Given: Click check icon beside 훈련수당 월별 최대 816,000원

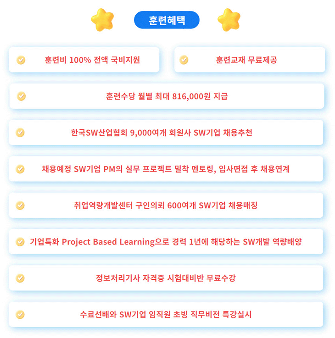Looking at the screenshot, I should coord(21,96).
